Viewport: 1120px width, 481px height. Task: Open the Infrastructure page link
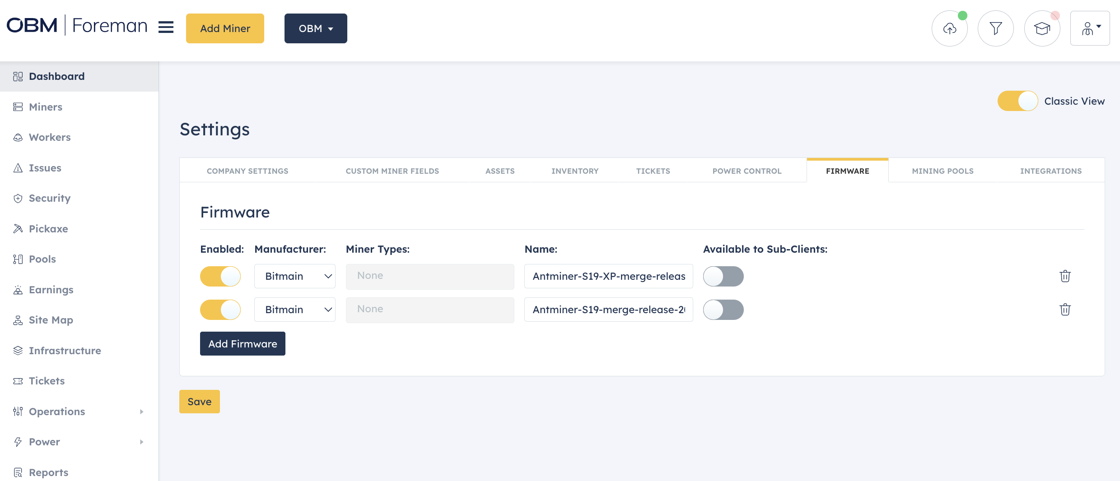(65, 351)
